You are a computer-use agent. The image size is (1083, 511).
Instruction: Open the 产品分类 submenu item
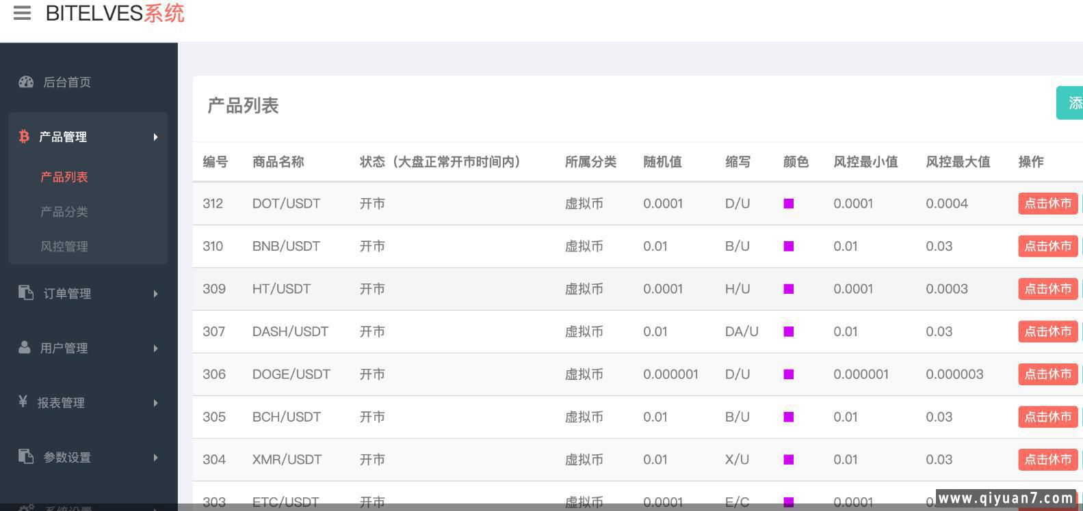click(x=64, y=212)
